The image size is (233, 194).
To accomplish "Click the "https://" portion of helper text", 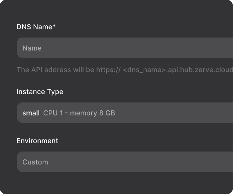I will (108, 70).
